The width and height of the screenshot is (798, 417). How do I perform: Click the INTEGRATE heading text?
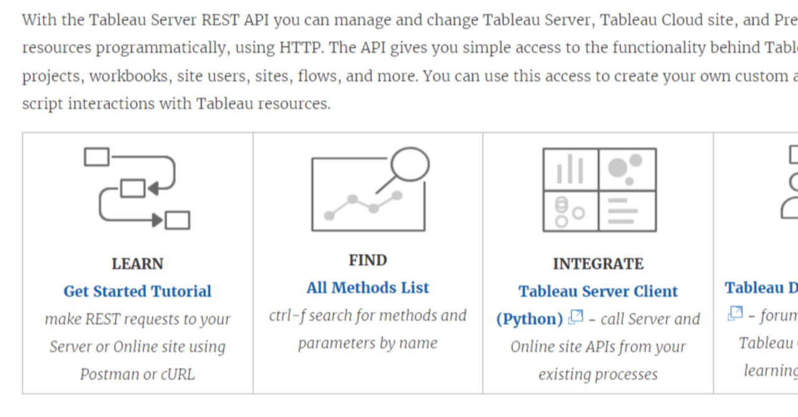pyautogui.click(x=598, y=264)
